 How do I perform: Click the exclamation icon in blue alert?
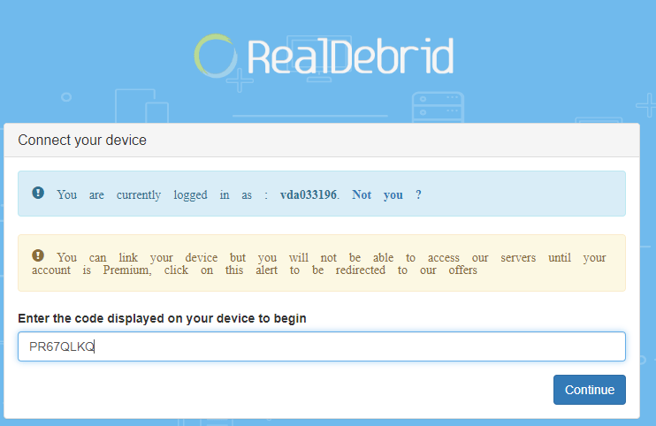click(x=38, y=193)
